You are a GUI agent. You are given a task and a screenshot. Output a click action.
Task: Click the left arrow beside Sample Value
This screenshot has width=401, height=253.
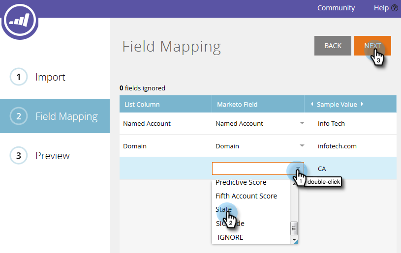312,104
